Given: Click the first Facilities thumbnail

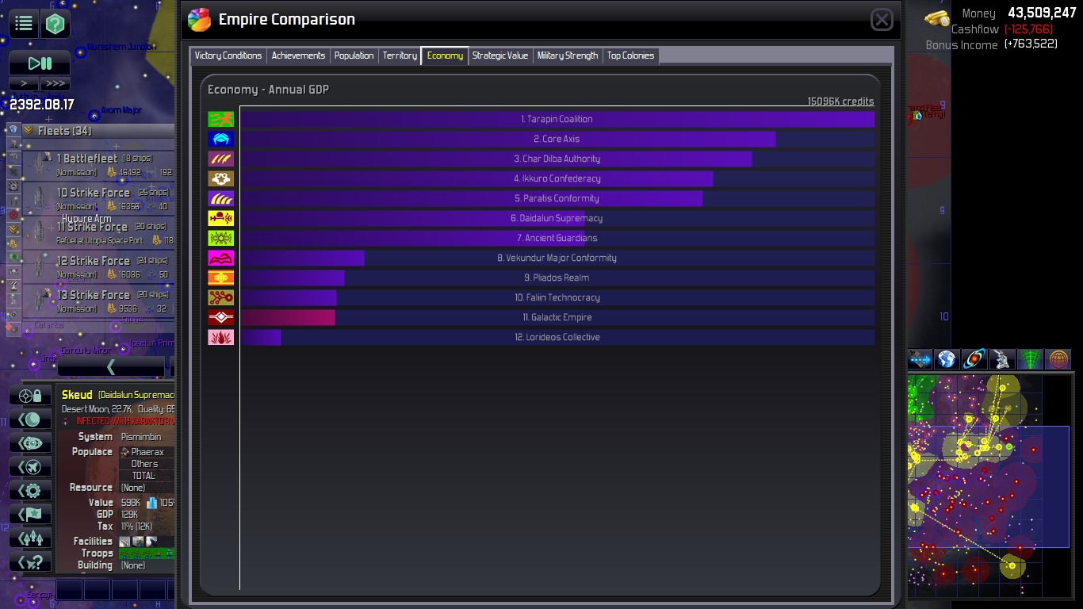Looking at the screenshot, I should tap(124, 542).
